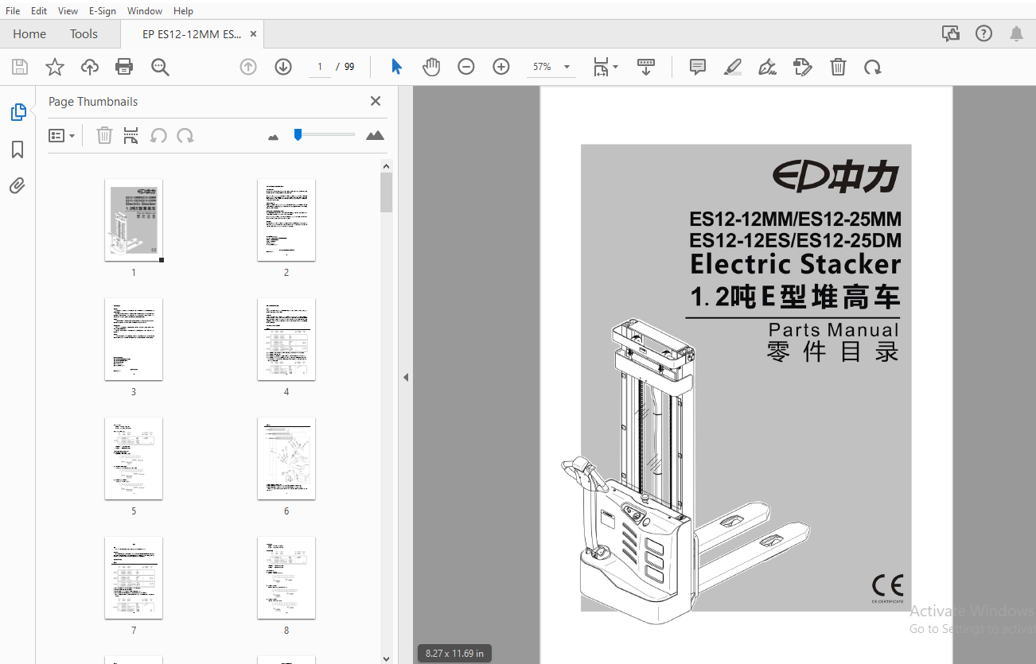Image resolution: width=1036 pixels, height=664 pixels.
Task: Zoom in with plus icon
Action: tap(501, 67)
